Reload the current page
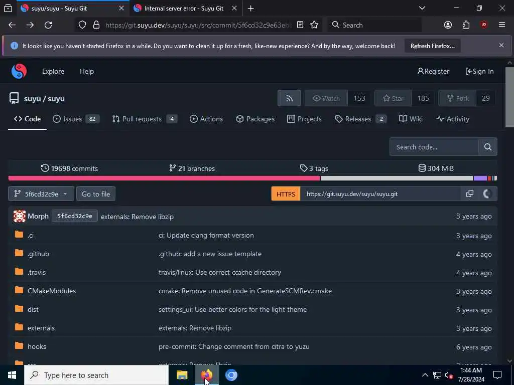Screen dimensions: 514x385 (x=48, y=25)
